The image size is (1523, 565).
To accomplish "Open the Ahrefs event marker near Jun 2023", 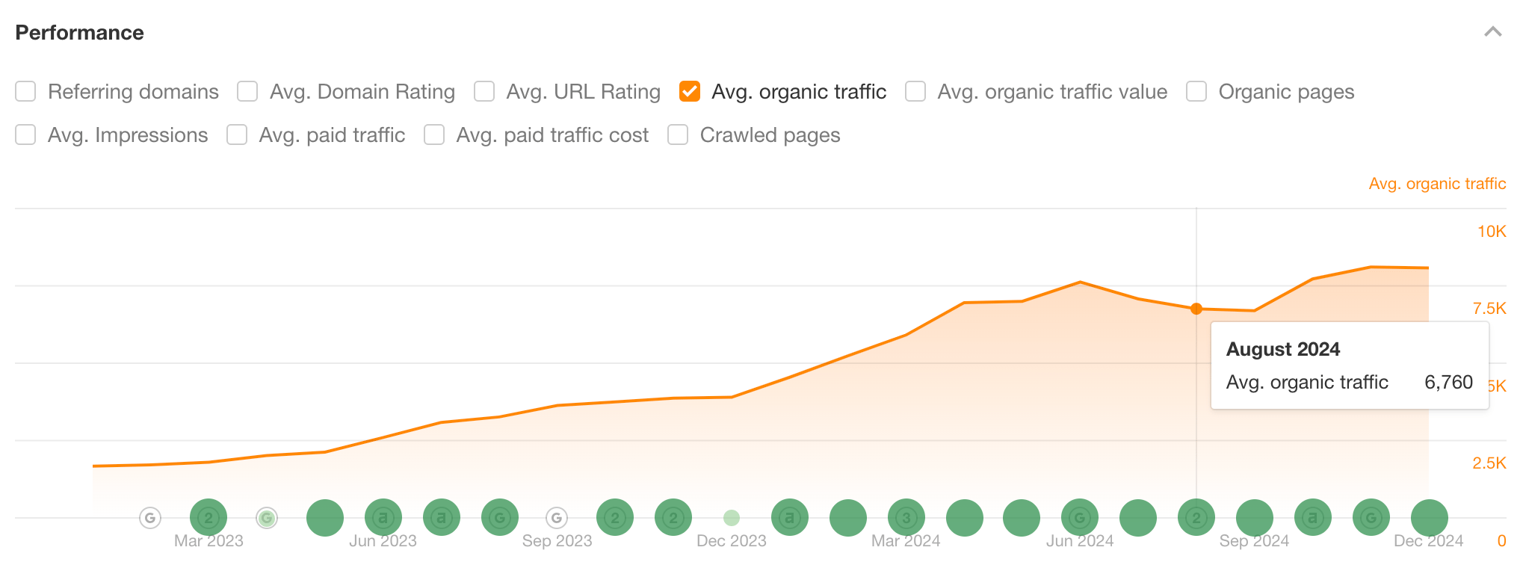I will tap(383, 517).
